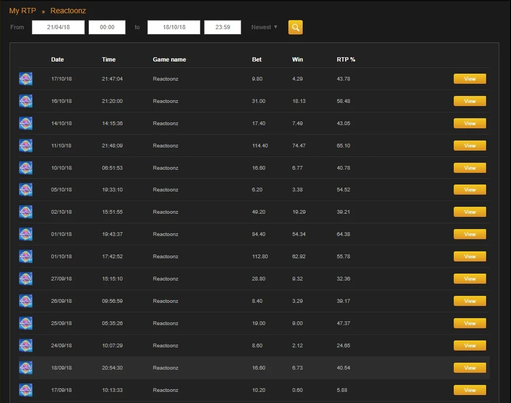Click the RTP value 65.10
511x403 pixels.
343,145
